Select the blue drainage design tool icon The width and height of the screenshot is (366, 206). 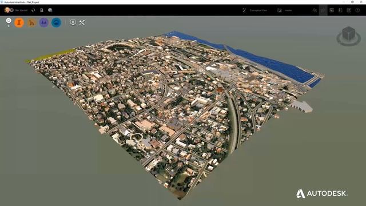(56, 23)
